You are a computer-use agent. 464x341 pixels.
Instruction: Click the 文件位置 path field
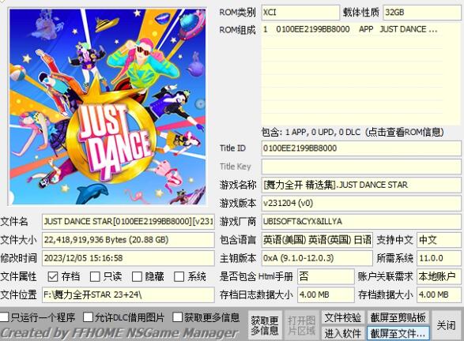[128, 295]
